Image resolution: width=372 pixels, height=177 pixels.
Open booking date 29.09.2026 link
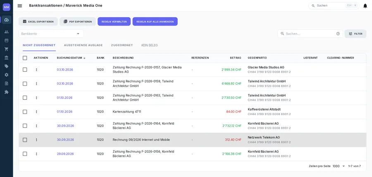(65, 154)
